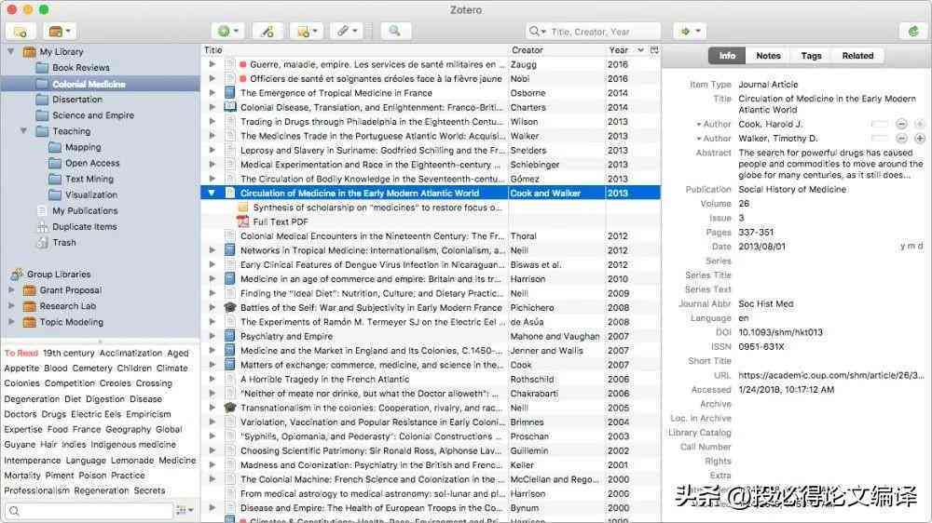Click the Trash icon in sidebar

point(42,242)
